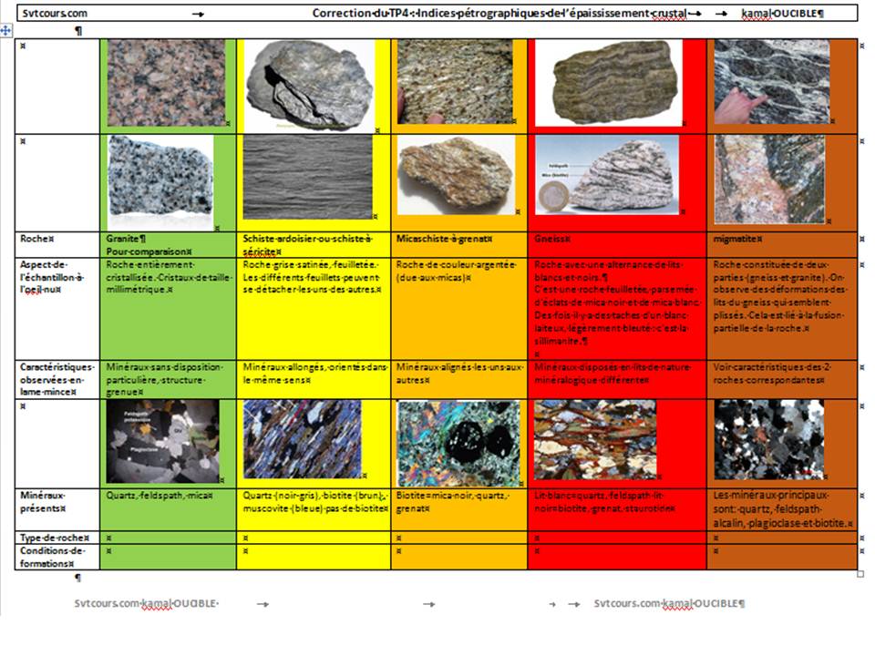Click the 'Roche' row label cell

tap(38, 238)
